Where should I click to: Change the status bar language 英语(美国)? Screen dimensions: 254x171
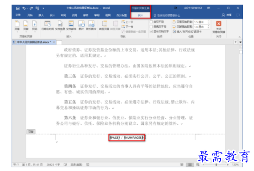click(x=76, y=165)
